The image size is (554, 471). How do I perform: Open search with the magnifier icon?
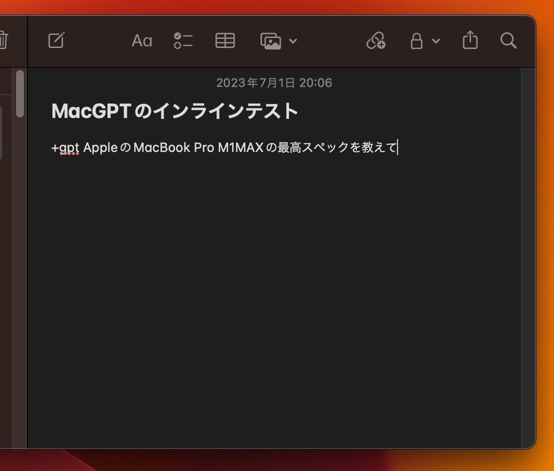coord(508,40)
